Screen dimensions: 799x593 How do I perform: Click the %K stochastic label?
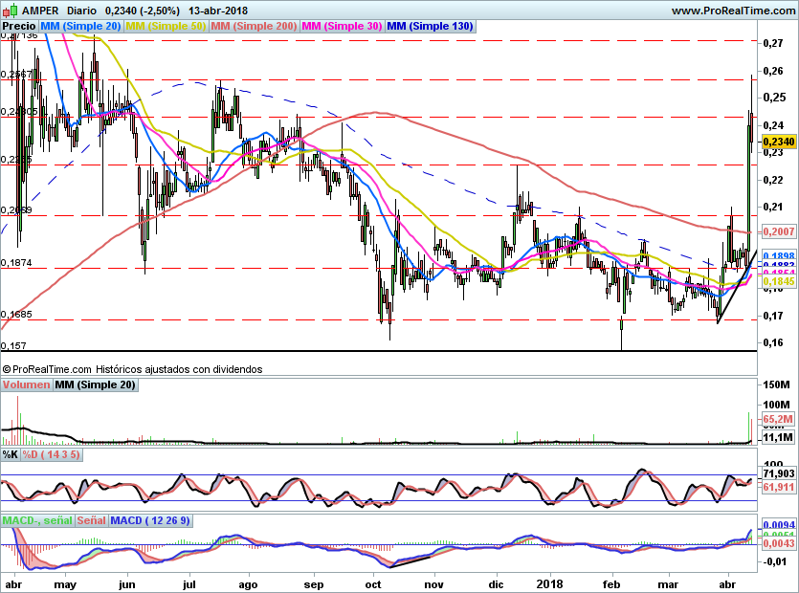[x=11, y=453]
